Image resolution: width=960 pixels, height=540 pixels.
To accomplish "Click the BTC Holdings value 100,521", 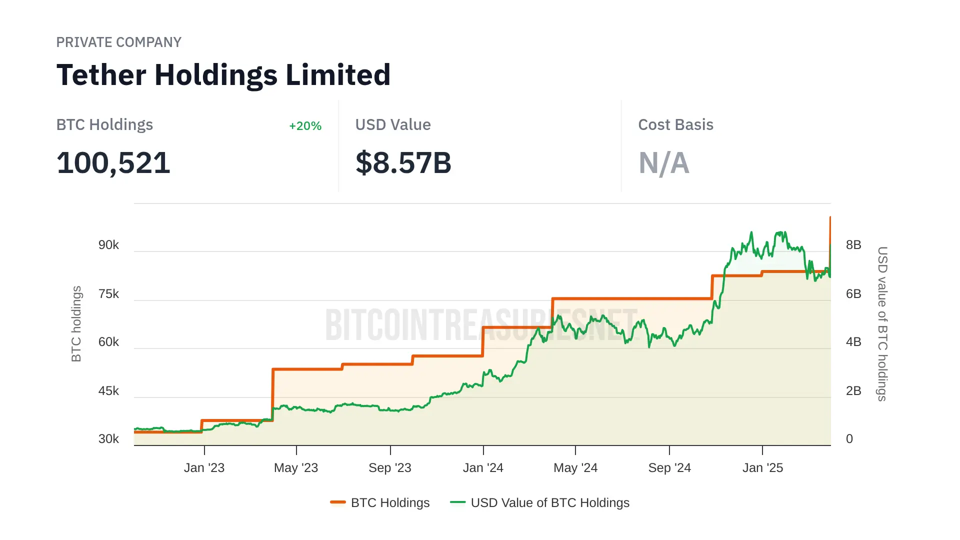I will pos(113,163).
